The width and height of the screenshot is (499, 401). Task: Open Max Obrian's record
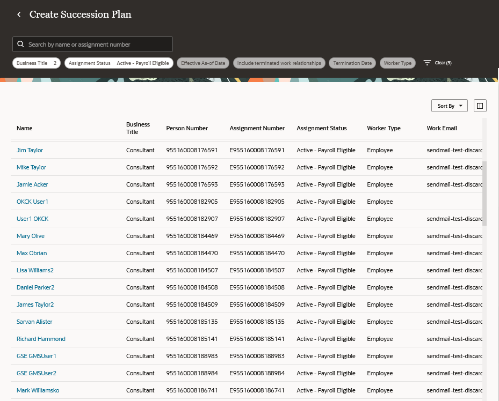pyautogui.click(x=32, y=253)
